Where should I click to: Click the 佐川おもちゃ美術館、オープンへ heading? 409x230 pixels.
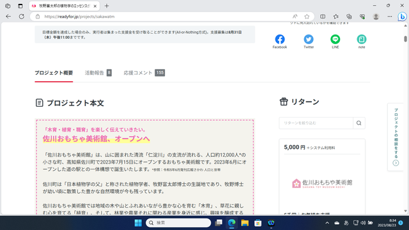[96, 139]
